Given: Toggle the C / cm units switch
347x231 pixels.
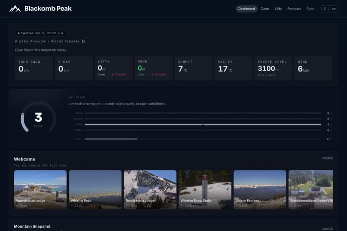Looking at the screenshot, I should (330, 9).
